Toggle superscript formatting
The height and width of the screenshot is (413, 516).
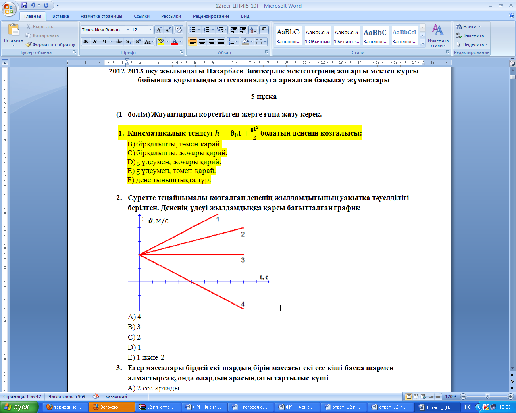[138, 42]
